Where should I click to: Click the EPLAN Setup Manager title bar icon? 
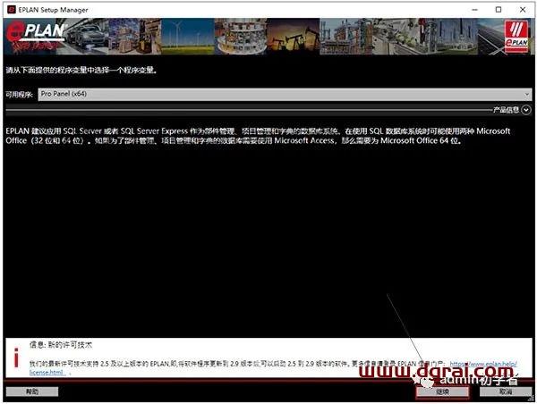click(x=12, y=10)
